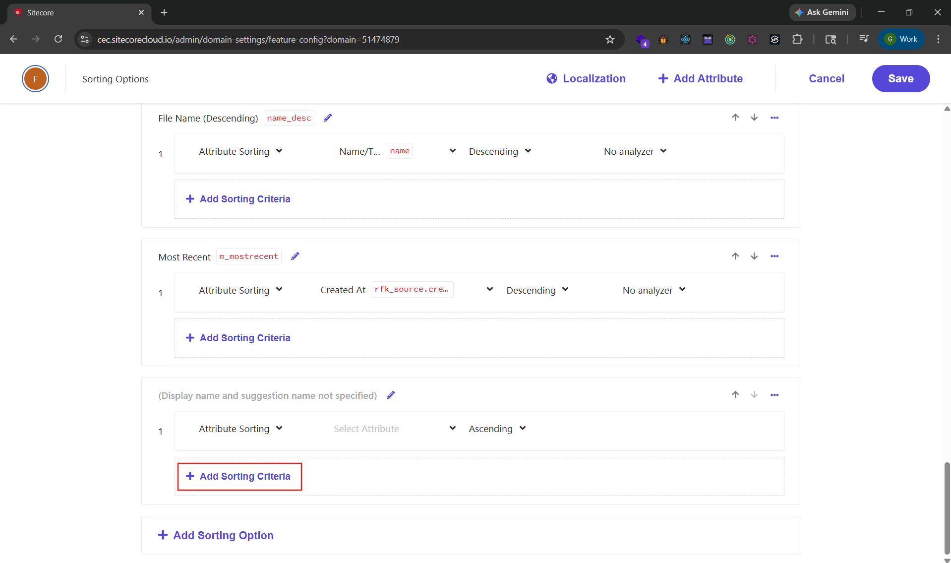Click Add Sorting Option at the bottom

click(216, 536)
